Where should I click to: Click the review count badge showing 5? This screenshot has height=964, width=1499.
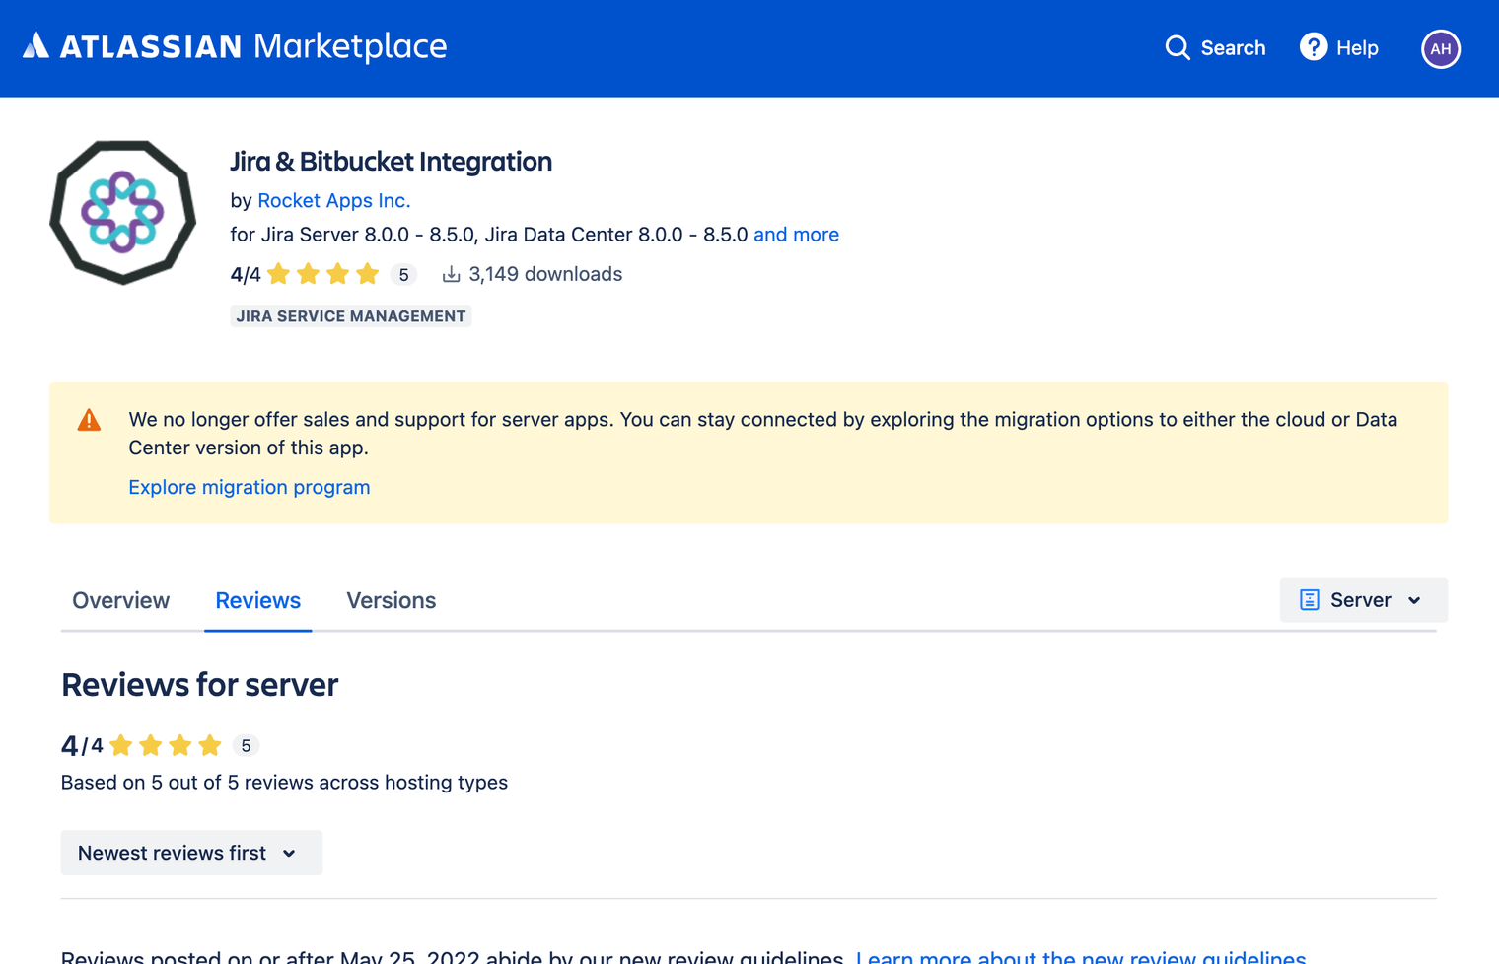[x=403, y=274]
